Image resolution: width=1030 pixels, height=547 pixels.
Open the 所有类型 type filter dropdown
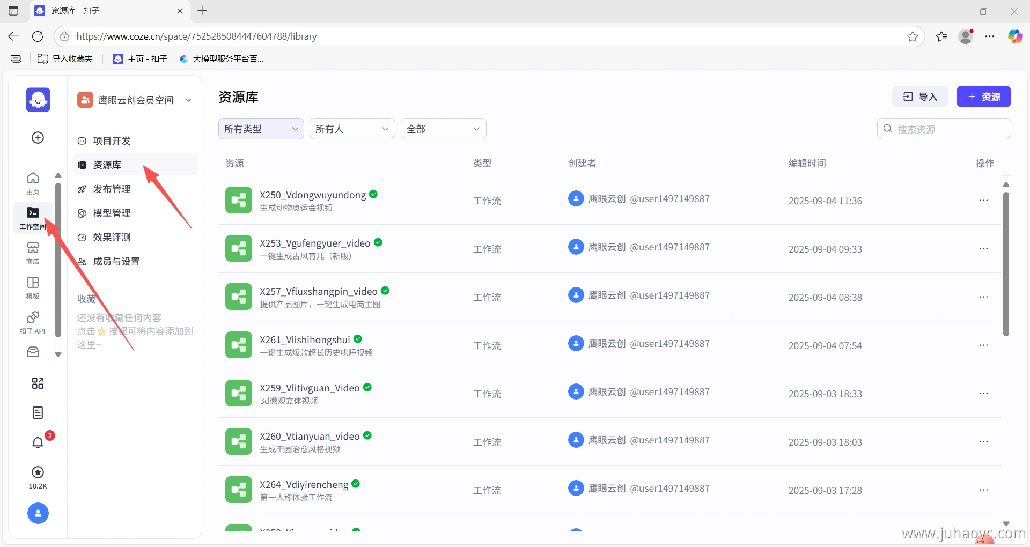pyautogui.click(x=261, y=129)
